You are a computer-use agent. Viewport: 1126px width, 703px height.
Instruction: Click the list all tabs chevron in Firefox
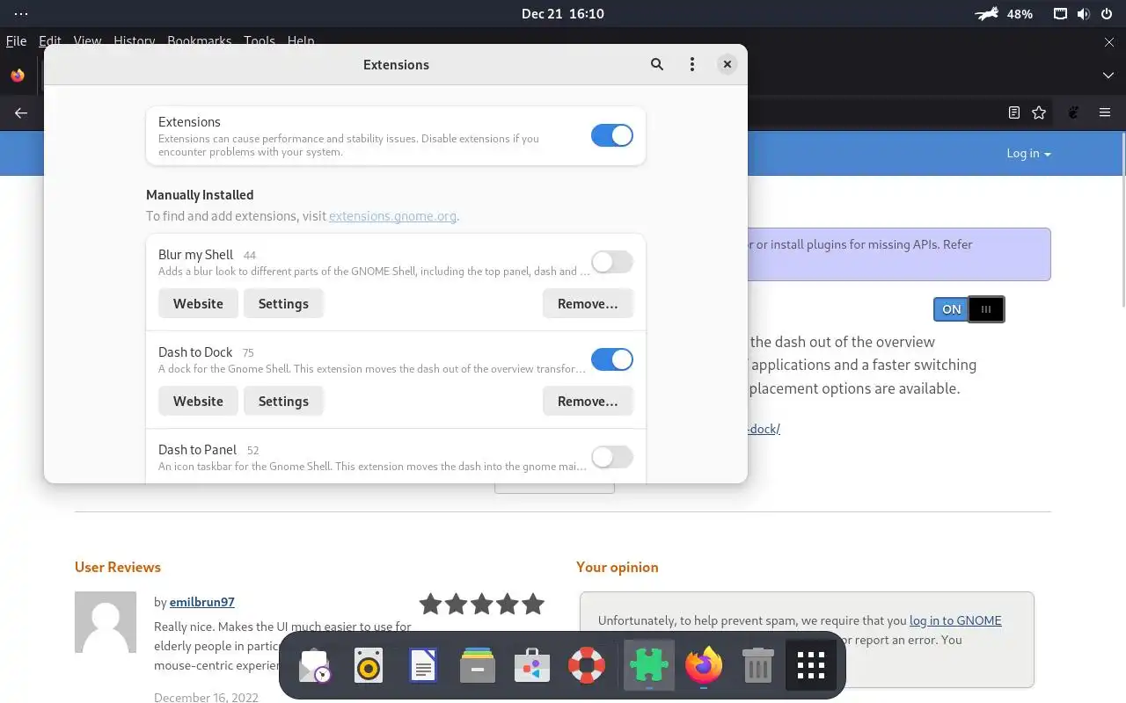[1108, 76]
